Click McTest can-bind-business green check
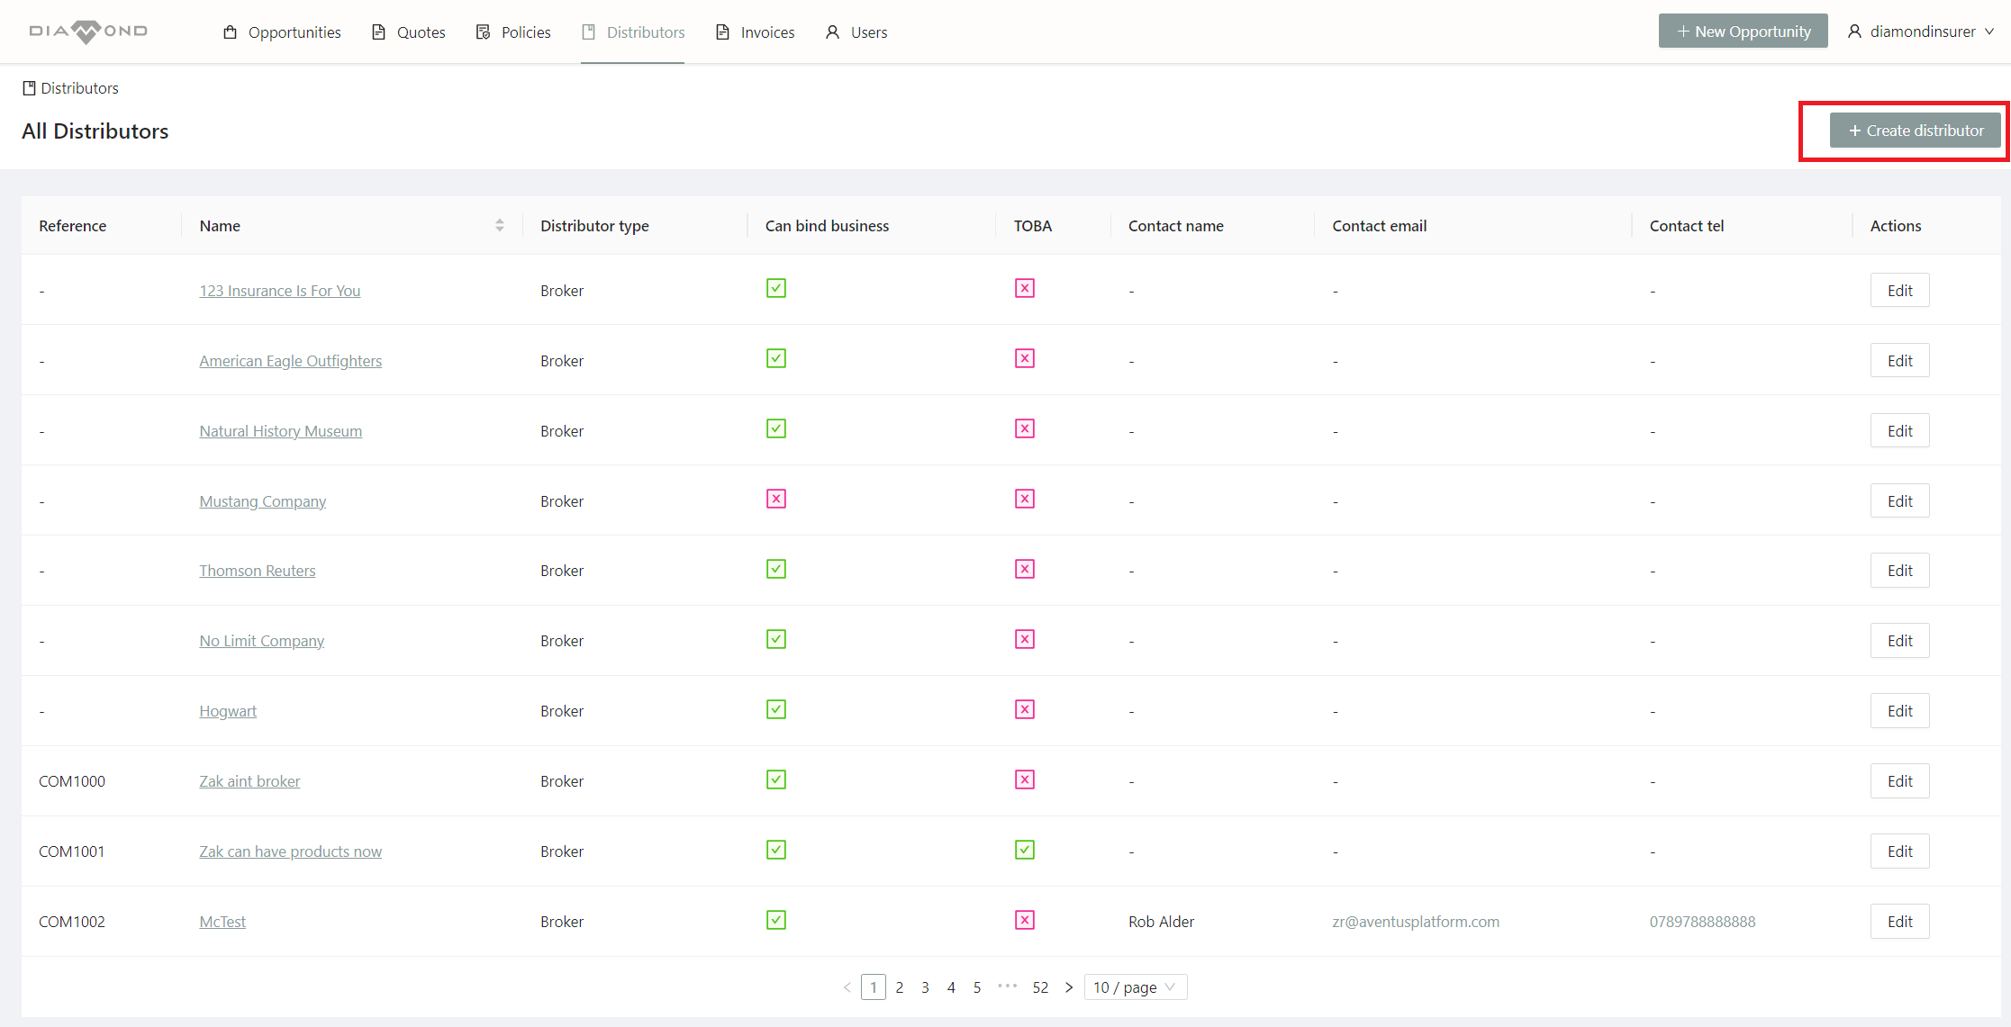 coord(775,920)
